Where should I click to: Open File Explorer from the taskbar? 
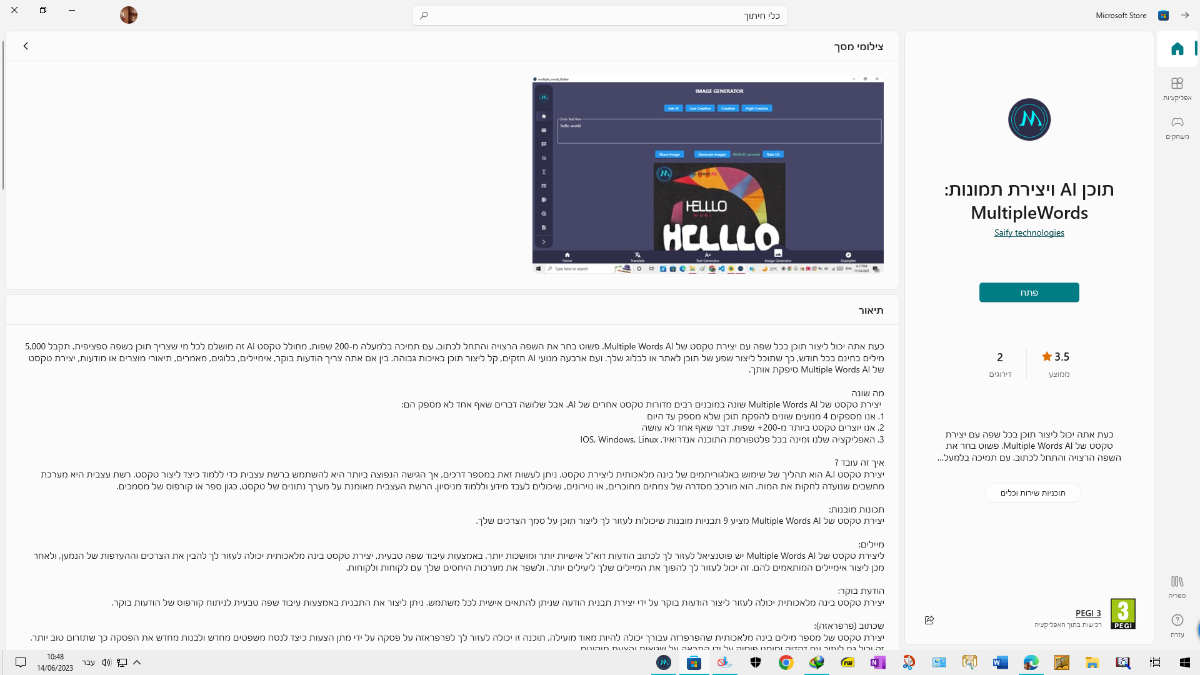[1092, 662]
